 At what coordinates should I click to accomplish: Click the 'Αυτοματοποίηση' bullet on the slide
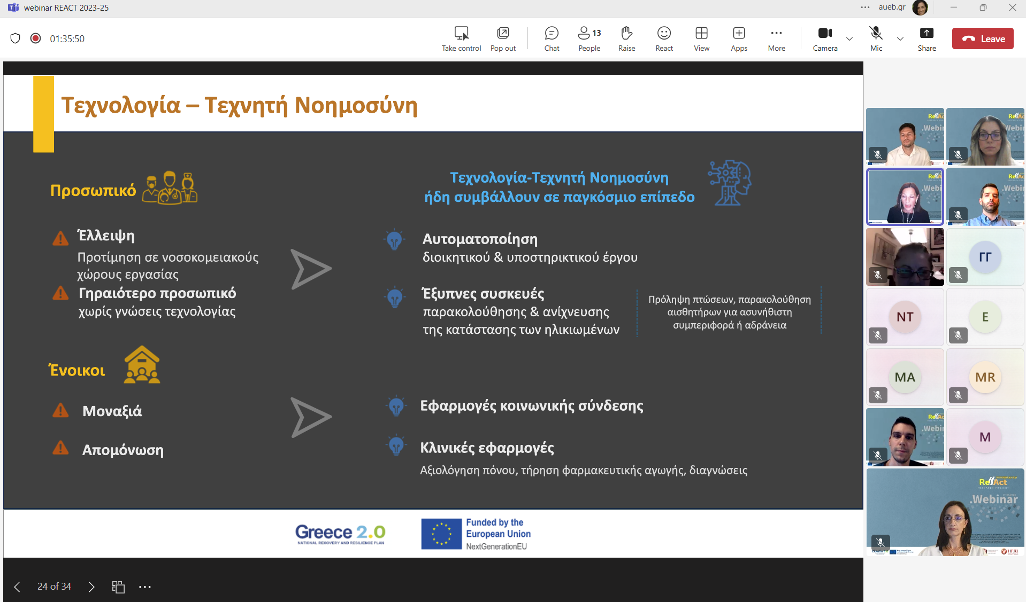(480, 239)
